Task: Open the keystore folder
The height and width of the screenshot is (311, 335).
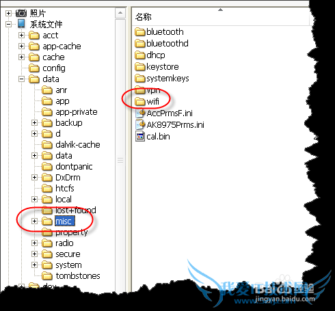Action: (x=157, y=67)
